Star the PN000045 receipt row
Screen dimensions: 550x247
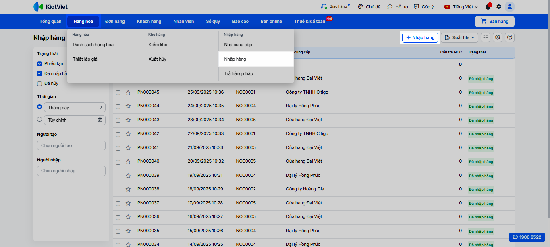128,92
